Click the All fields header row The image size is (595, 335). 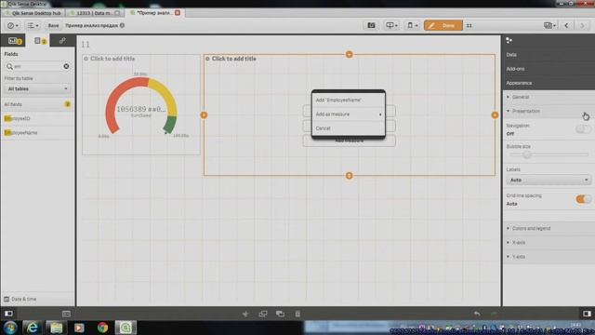(x=37, y=104)
